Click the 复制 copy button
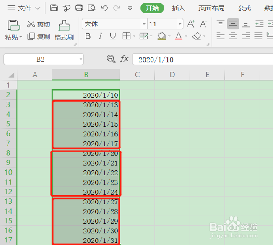This screenshot has height=245, width=273. (x=39, y=37)
